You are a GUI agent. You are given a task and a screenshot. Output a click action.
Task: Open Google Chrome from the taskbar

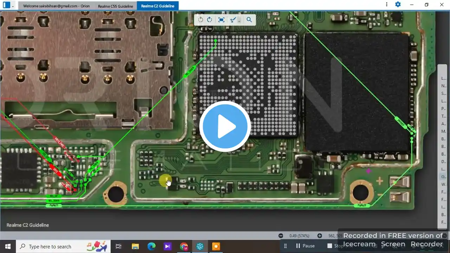(184, 246)
